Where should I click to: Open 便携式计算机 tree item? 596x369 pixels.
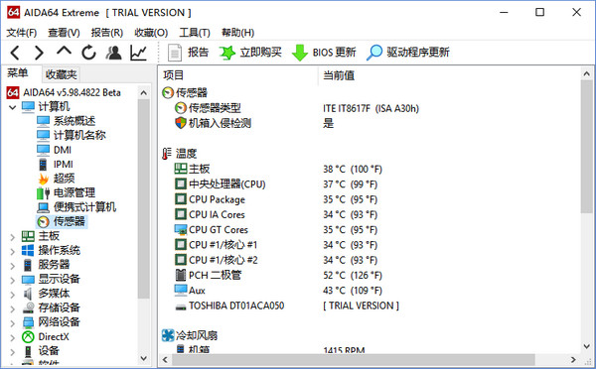click(84, 207)
